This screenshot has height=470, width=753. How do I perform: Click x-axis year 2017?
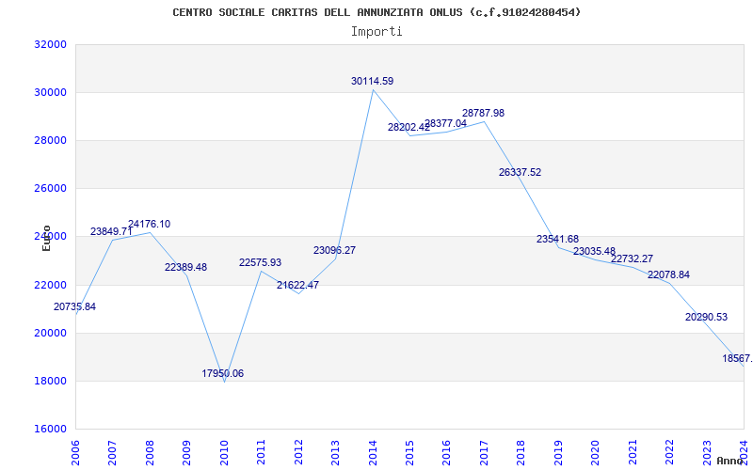coord(484,452)
